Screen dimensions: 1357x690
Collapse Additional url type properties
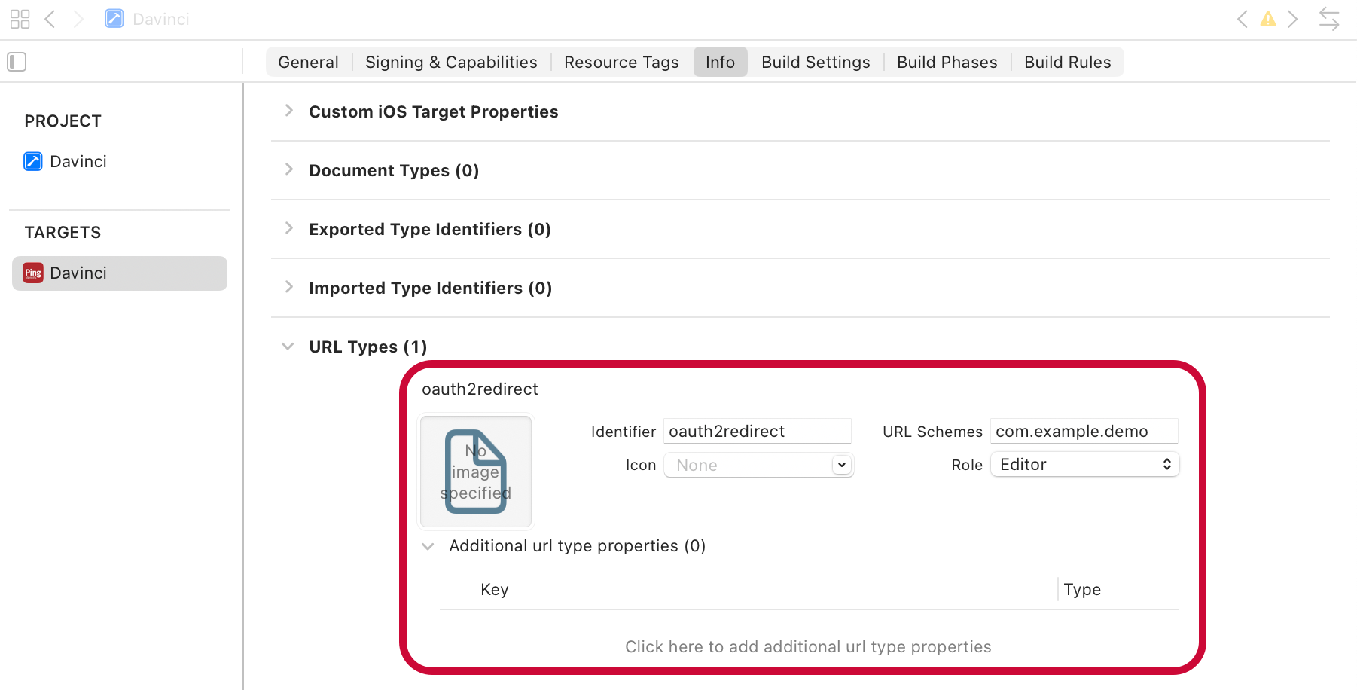pyautogui.click(x=428, y=546)
